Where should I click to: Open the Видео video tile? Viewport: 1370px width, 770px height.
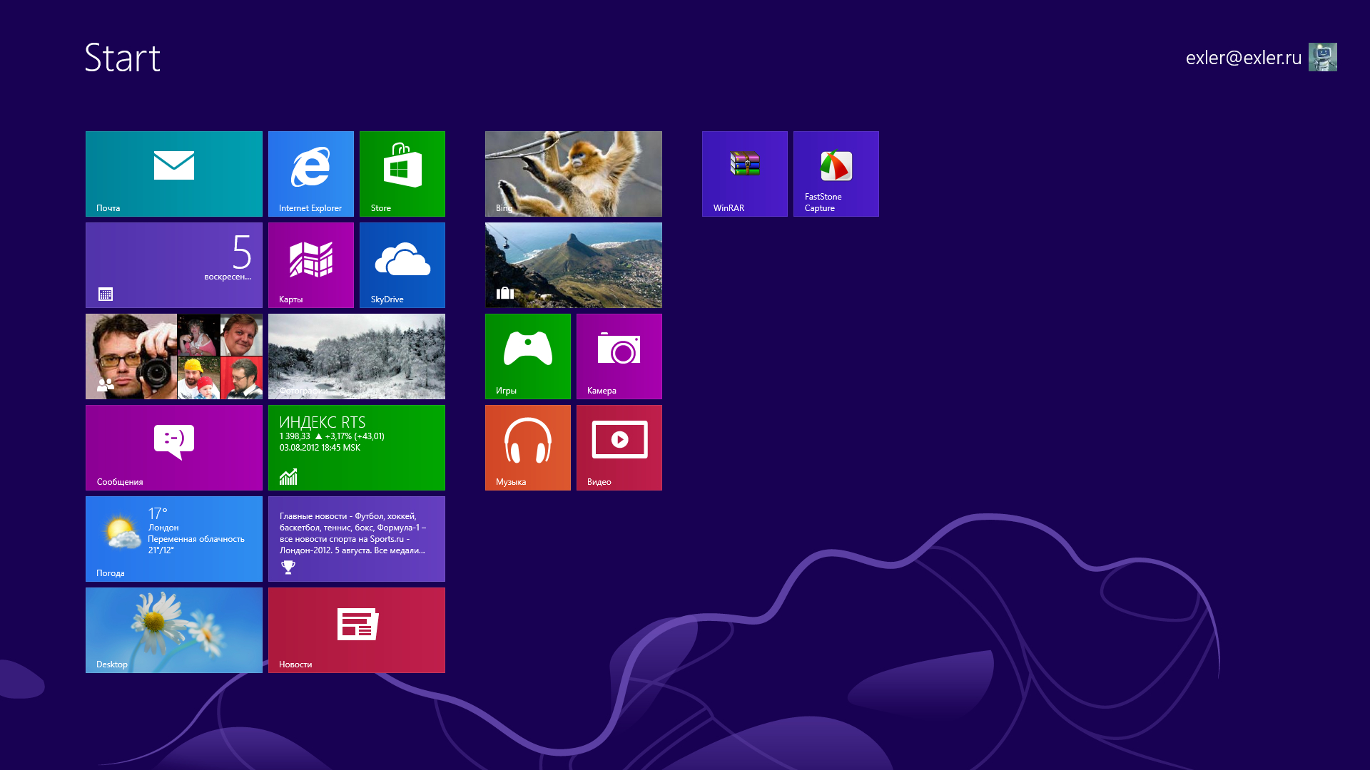tap(619, 447)
